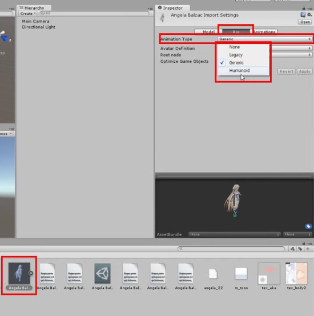This screenshot has height=316, width=314.
Task: Switch to the Animations tab
Action: pos(264,32)
